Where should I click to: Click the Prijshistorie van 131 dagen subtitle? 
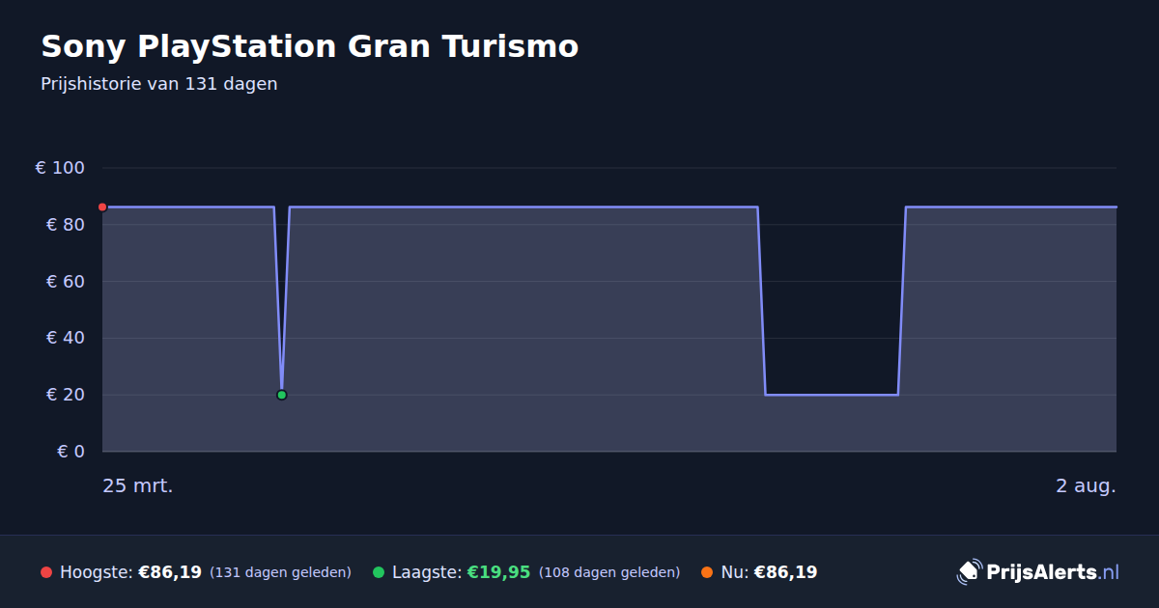tap(159, 84)
